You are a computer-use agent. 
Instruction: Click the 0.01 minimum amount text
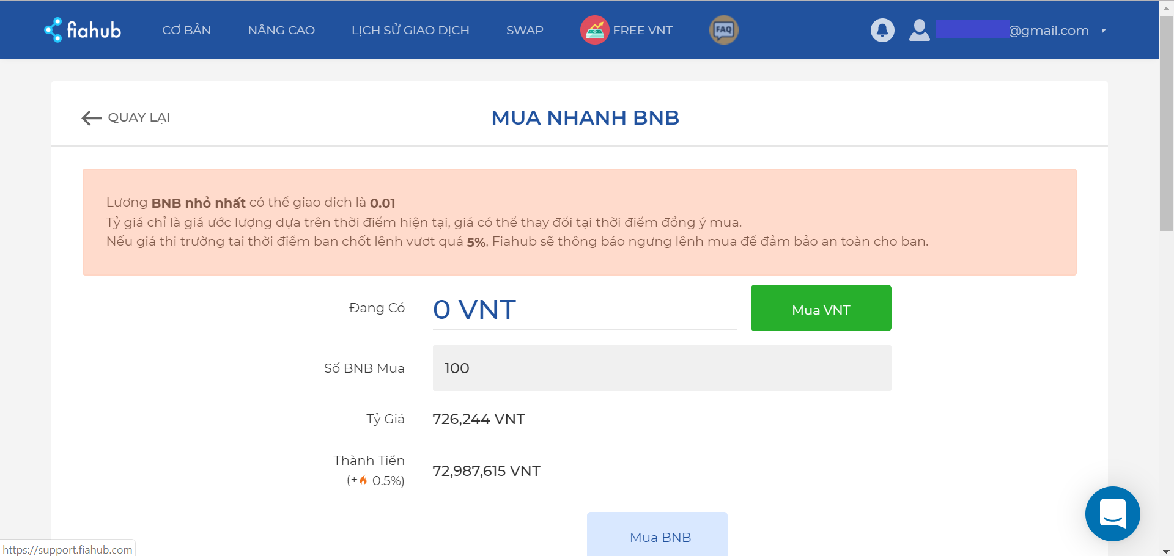click(382, 203)
